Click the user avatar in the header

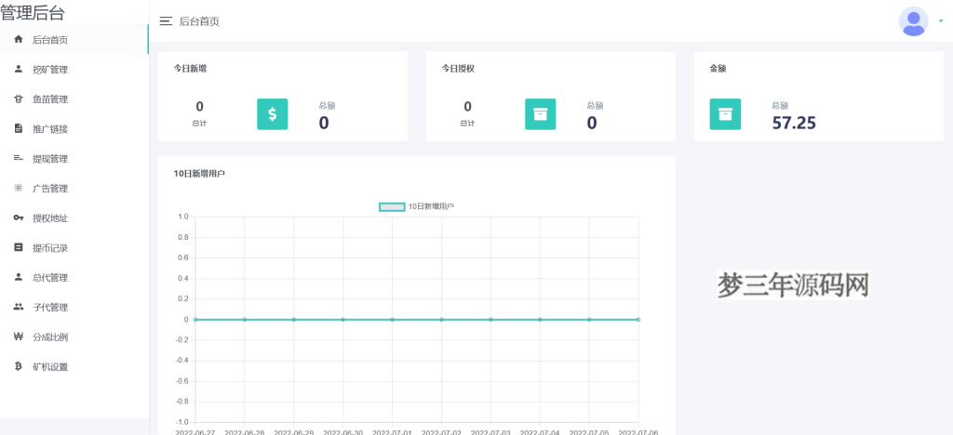point(913,21)
